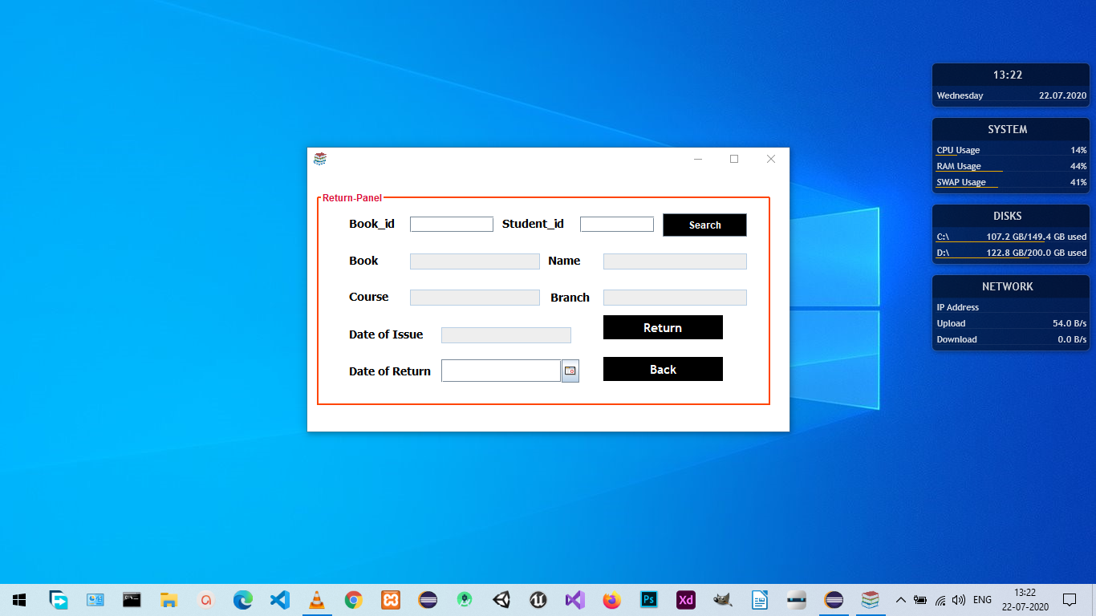Click the 'C:\' disk row in DISKS widget
This screenshot has width=1096, height=616.
pos(1011,237)
